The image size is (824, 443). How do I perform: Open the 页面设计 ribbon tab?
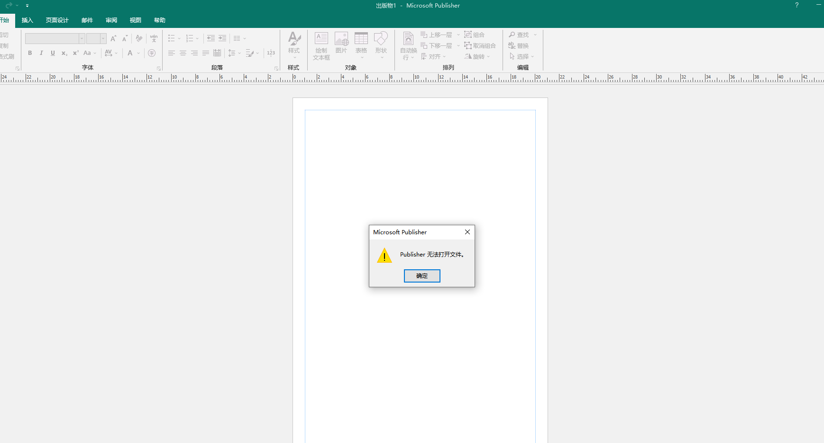coord(57,20)
